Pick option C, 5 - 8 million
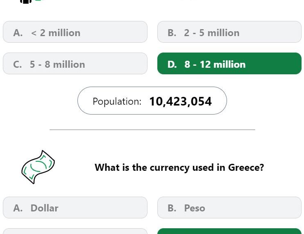The width and height of the screenshot is (304, 234). 75,64
